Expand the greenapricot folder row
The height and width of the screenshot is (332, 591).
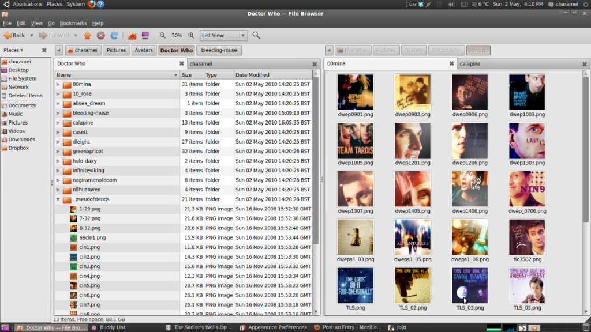point(58,152)
